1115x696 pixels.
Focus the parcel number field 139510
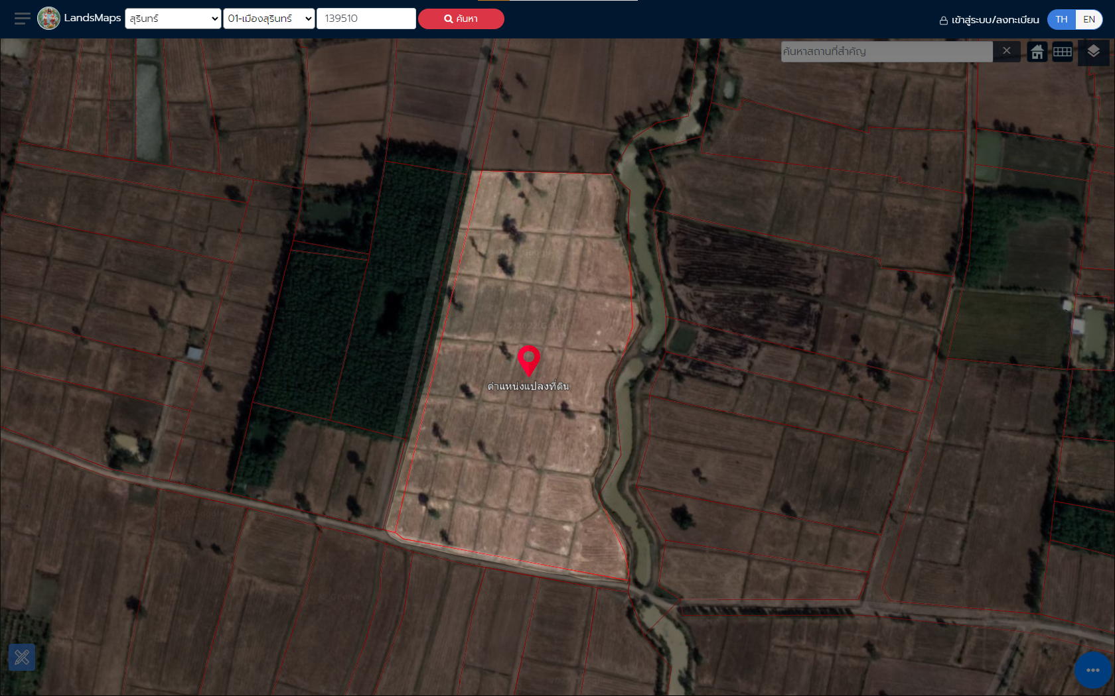tap(366, 19)
